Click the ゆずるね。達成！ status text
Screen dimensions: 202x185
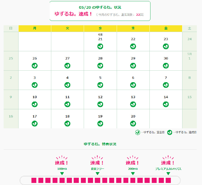click(73, 14)
